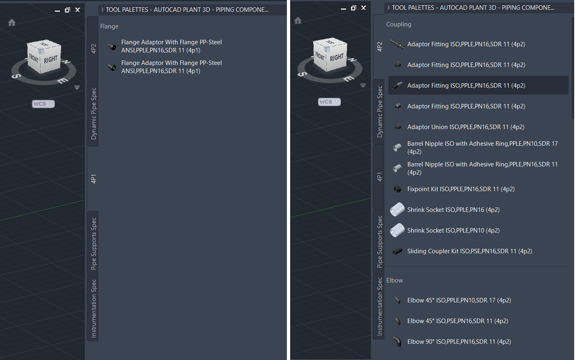575x360 pixels.
Task: Switch to the 4P2 tab in left palette
Action: 93,49
